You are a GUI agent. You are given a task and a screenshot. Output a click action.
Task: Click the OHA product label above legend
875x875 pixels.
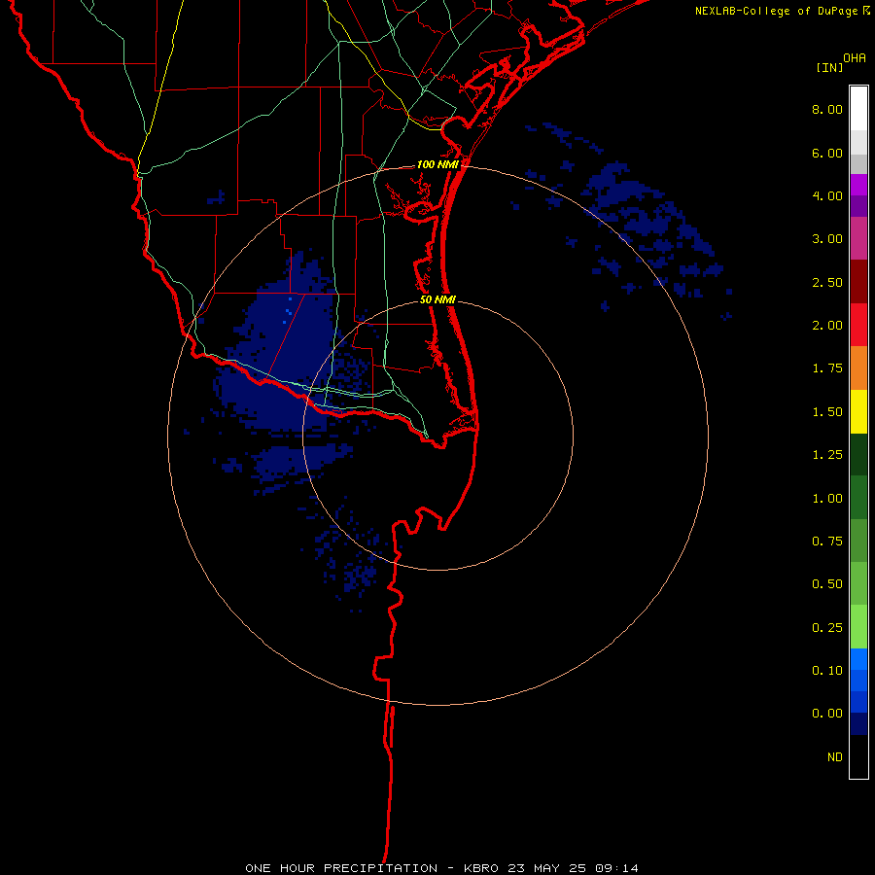point(855,58)
